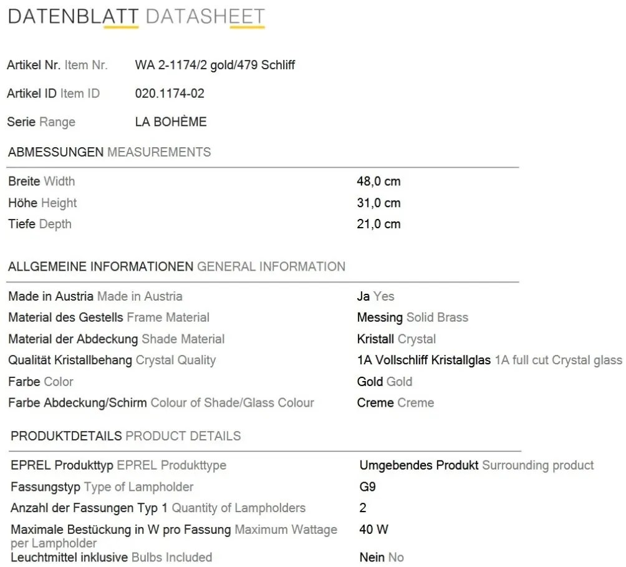Click the G9 lampholder type value

pyautogui.click(x=367, y=487)
